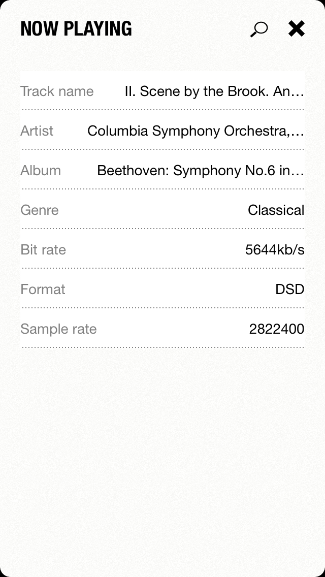This screenshot has height=577, width=325.
Task: Expand the truncated album title ellipsis
Action: 299,172
